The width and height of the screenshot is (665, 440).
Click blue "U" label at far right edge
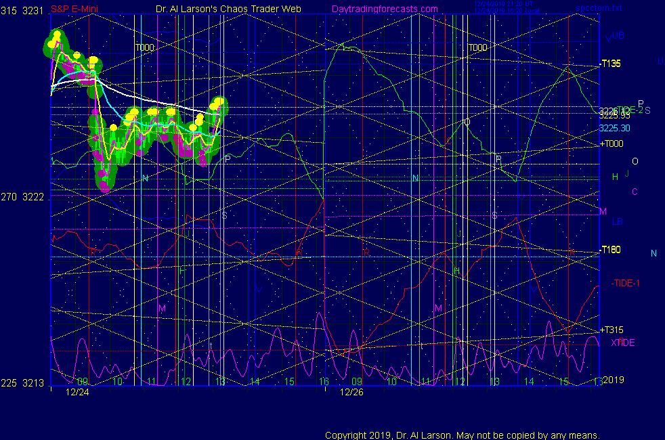pyautogui.click(x=660, y=61)
